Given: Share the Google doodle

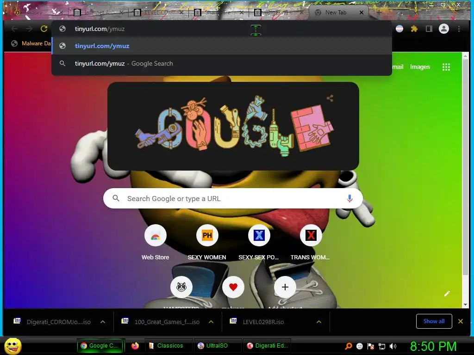Looking at the screenshot, I should (330, 98).
